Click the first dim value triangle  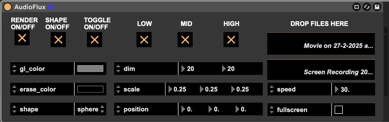coord(183,69)
